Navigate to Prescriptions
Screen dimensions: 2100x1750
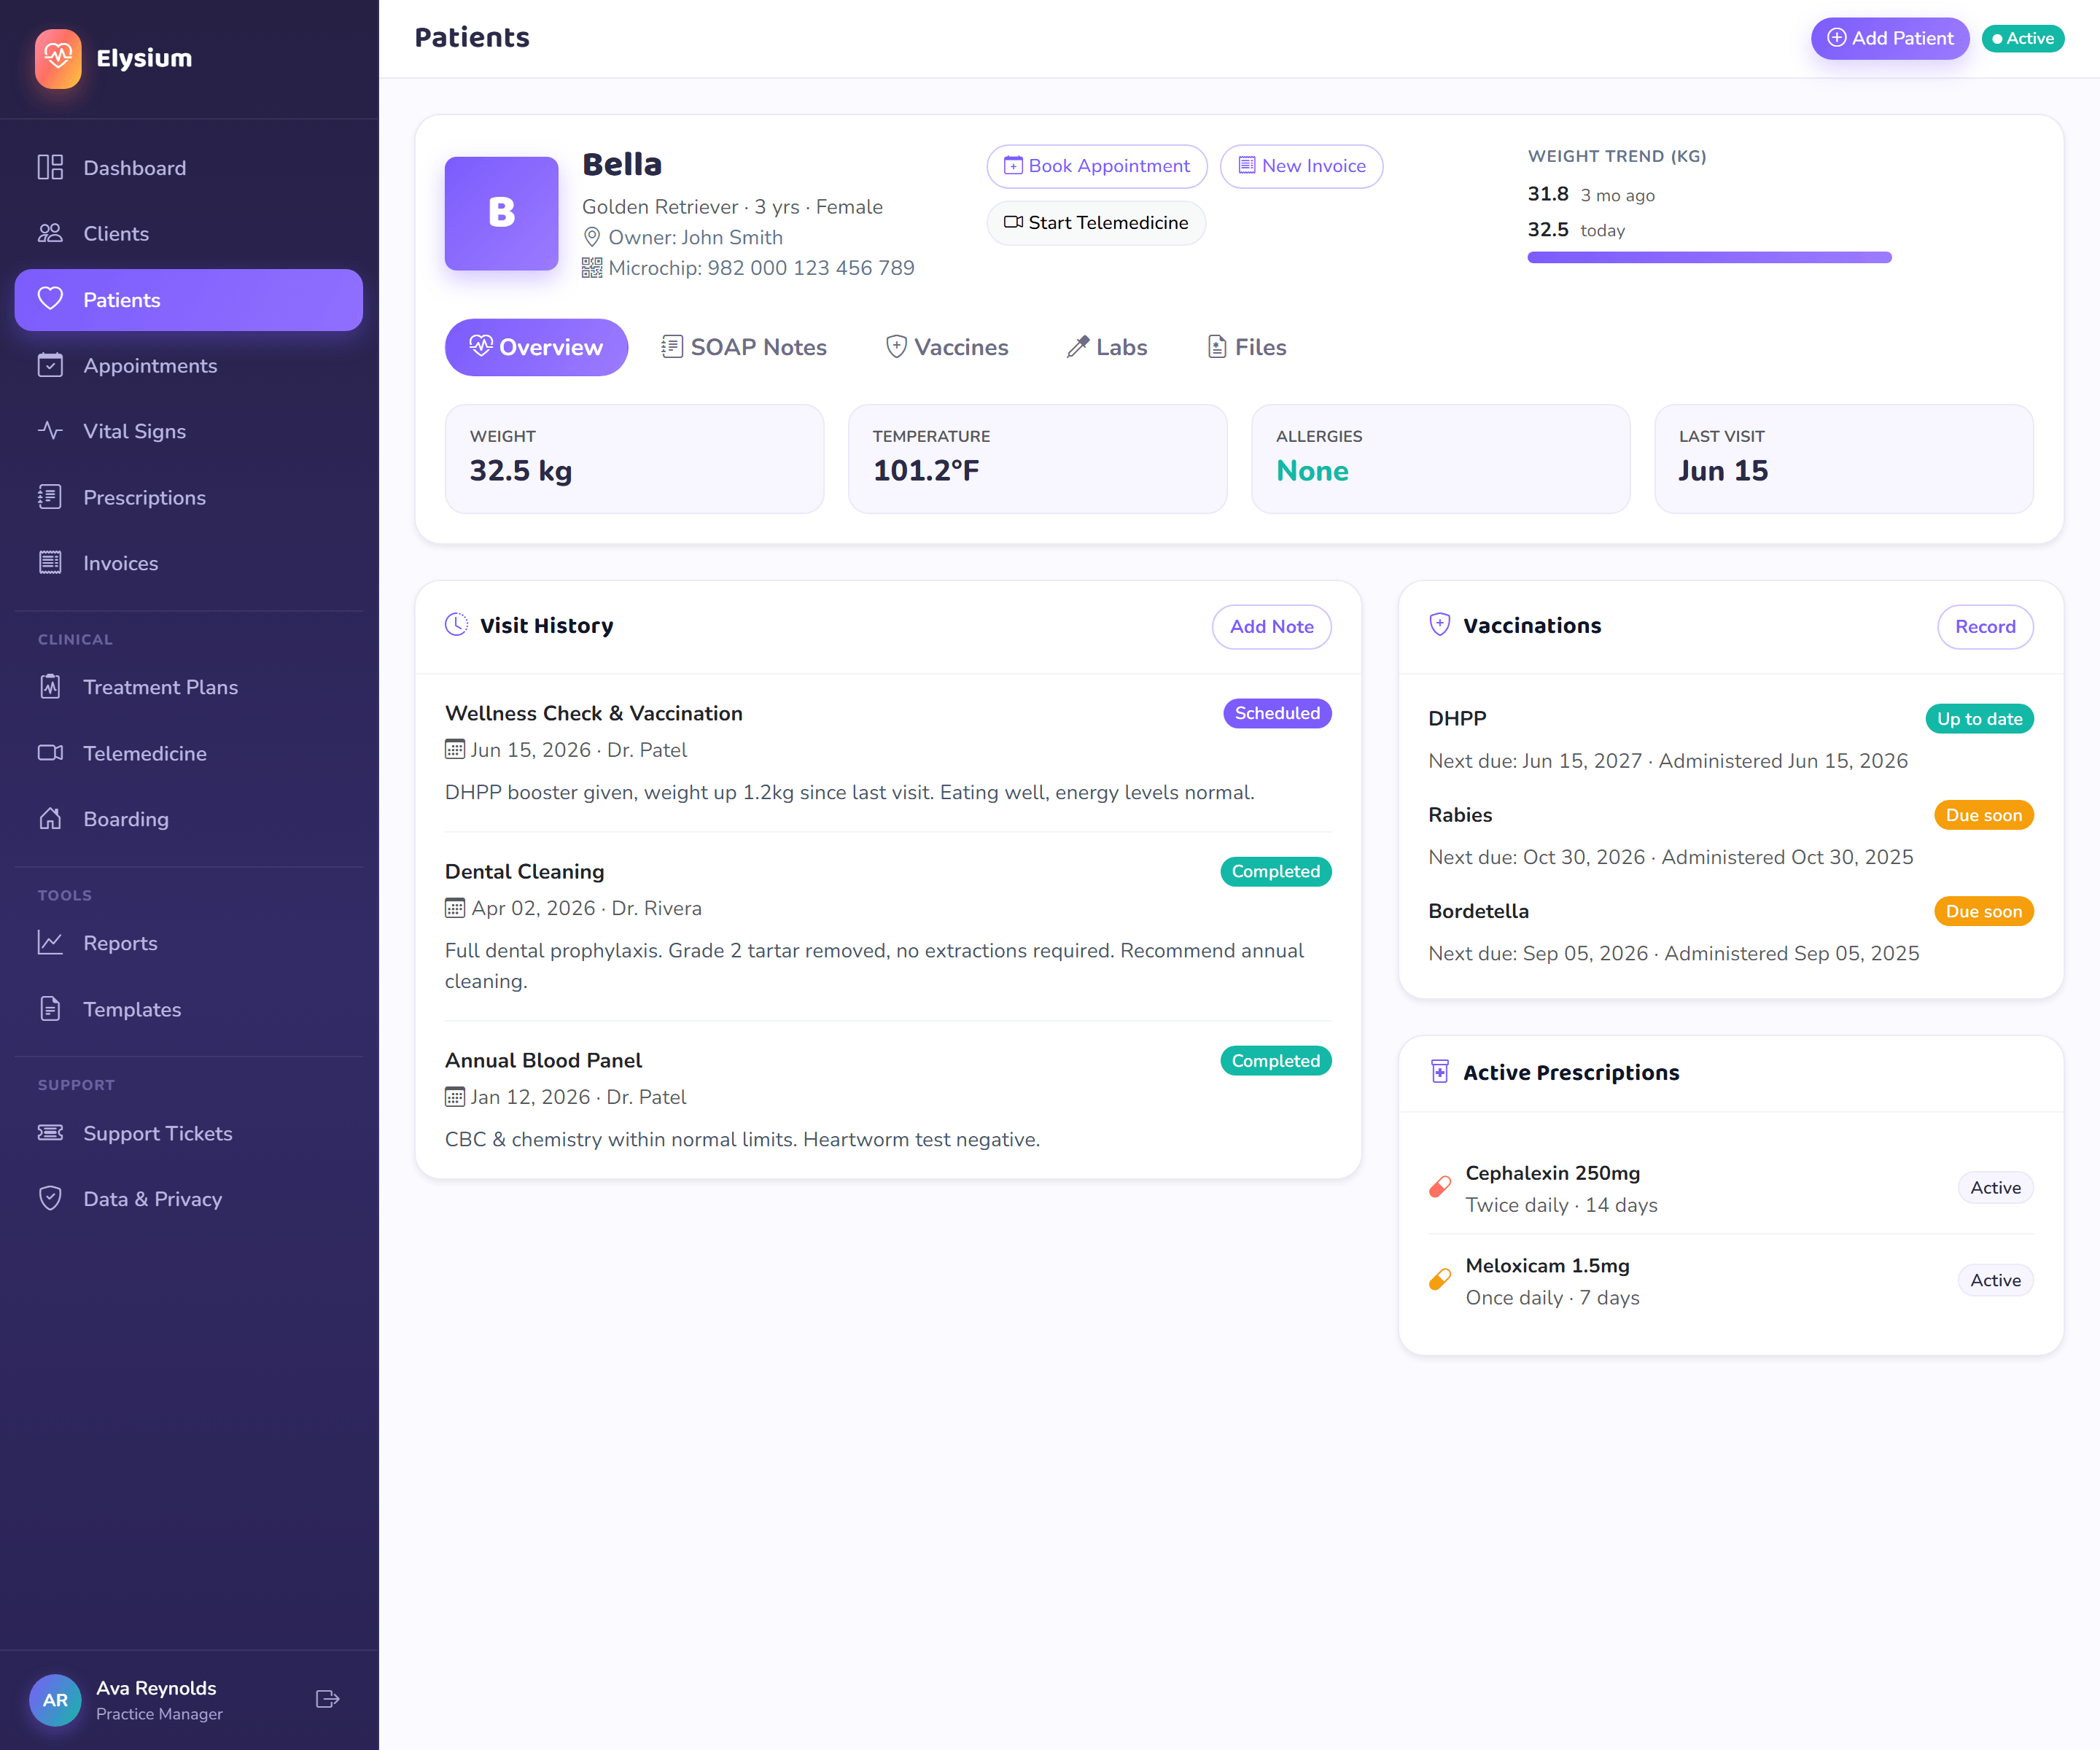tap(189, 497)
